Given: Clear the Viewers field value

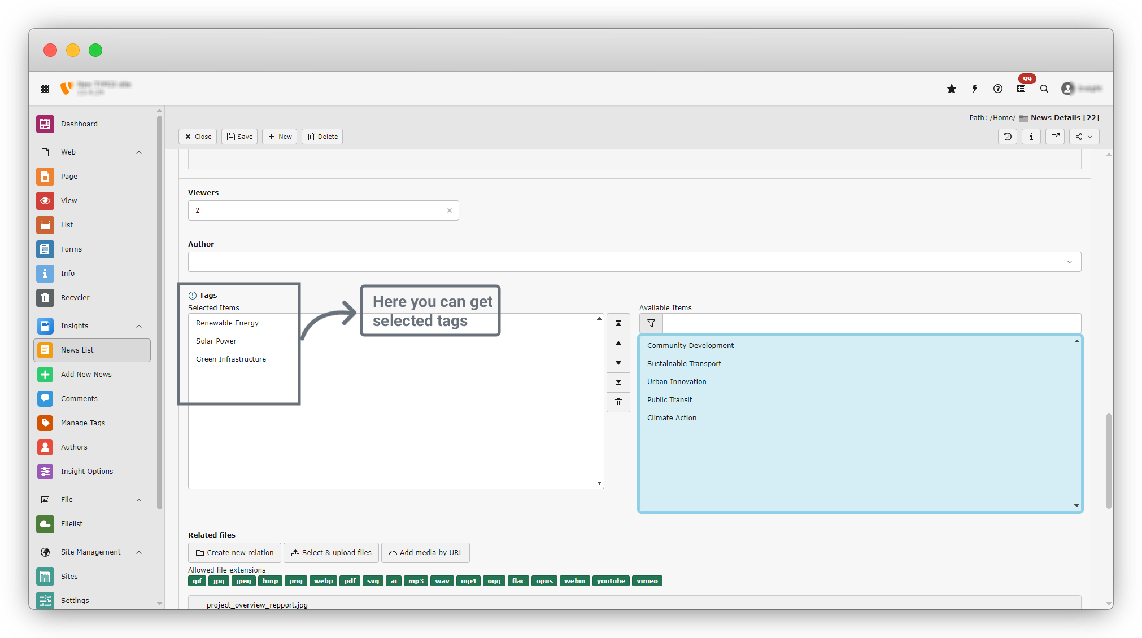Looking at the screenshot, I should (x=450, y=210).
